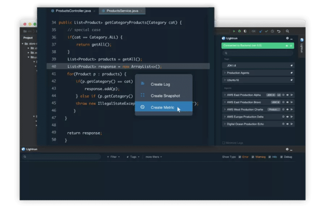The height and width of the screenshot is (216, 326).
Task: Click the JDK1.8 tag row
Action: 258,66
